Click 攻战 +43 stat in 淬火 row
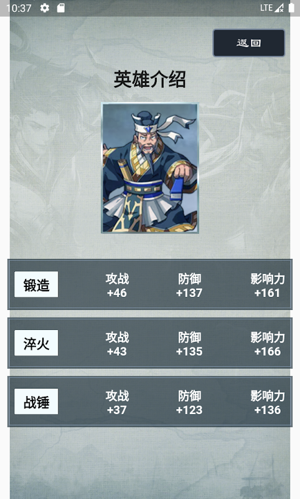The width and height of the screenshot is (300, 499). (117, 344)
